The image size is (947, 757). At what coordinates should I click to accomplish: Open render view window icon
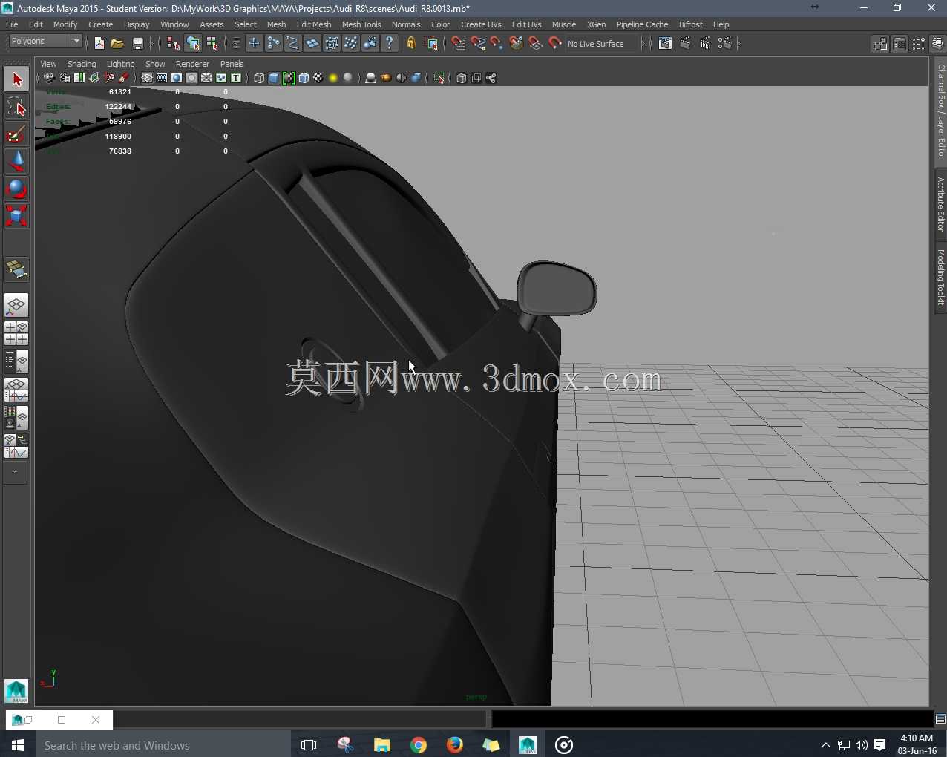tap(666, 44)
